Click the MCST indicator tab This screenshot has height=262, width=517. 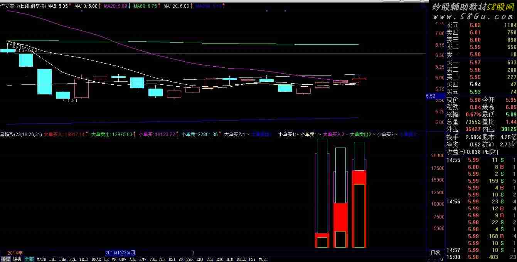pos(264,259)
